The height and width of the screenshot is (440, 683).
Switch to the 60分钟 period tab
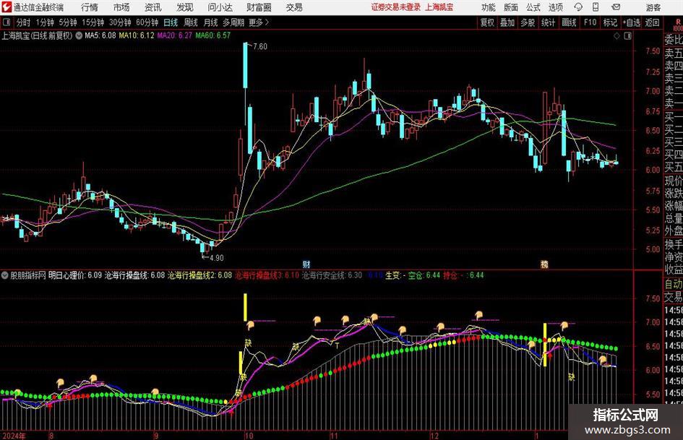pyautogui.click(x=147, y=22)
